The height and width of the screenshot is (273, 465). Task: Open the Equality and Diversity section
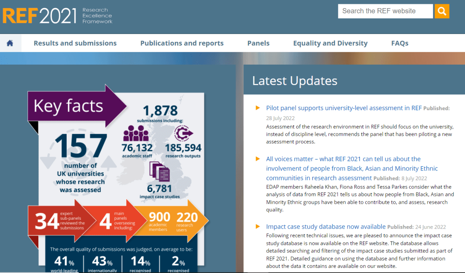point(330,43)
